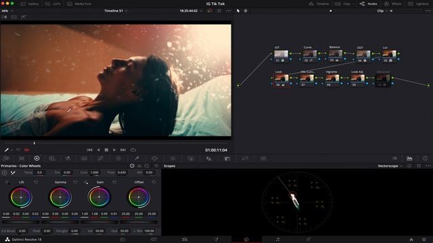
Task: Click the viewer scrubber playhead
Action: coord(35,143)
